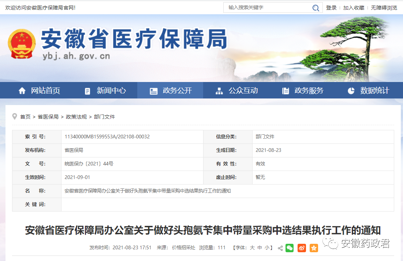Screen dimensions: 403x261
Task: Set font size to 大 (large)
Action: (252, 248)
